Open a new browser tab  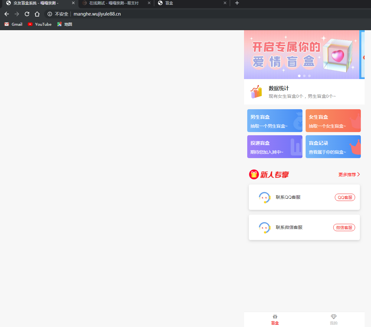[237, 3]
